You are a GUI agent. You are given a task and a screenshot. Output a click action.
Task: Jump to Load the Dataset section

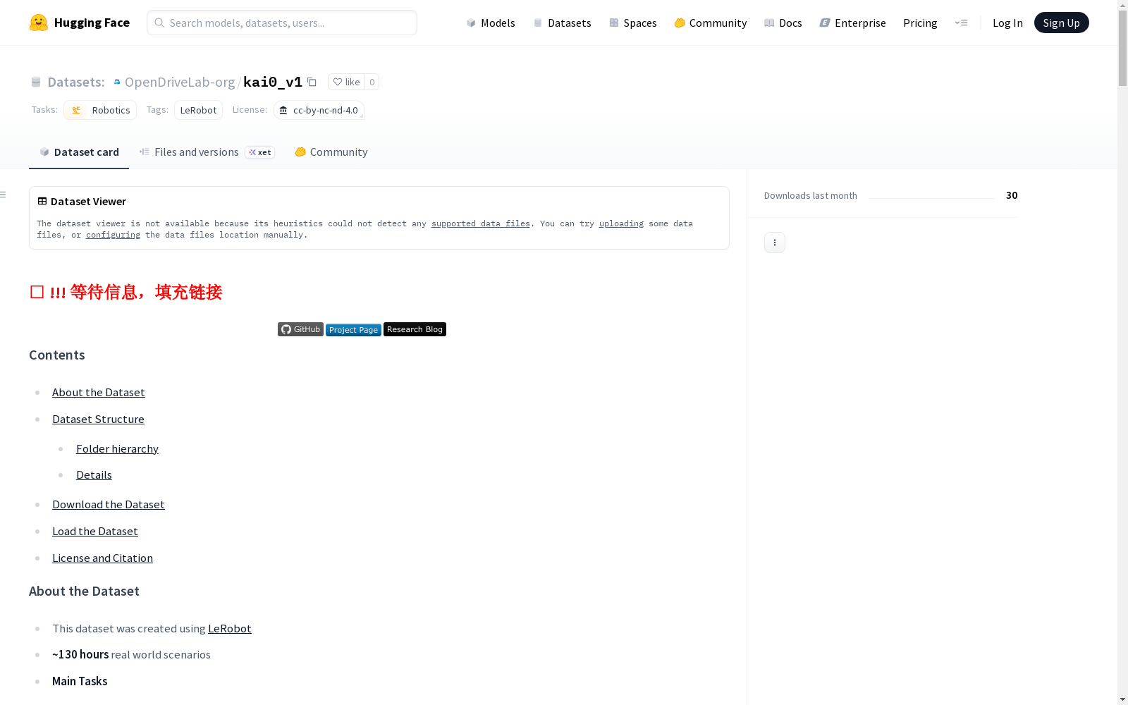click(95, 531)
